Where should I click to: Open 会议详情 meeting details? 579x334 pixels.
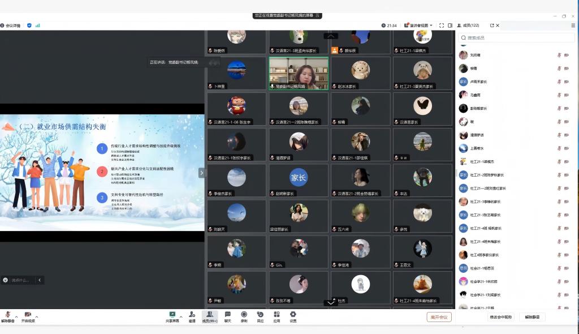click(x=11, y=25)
